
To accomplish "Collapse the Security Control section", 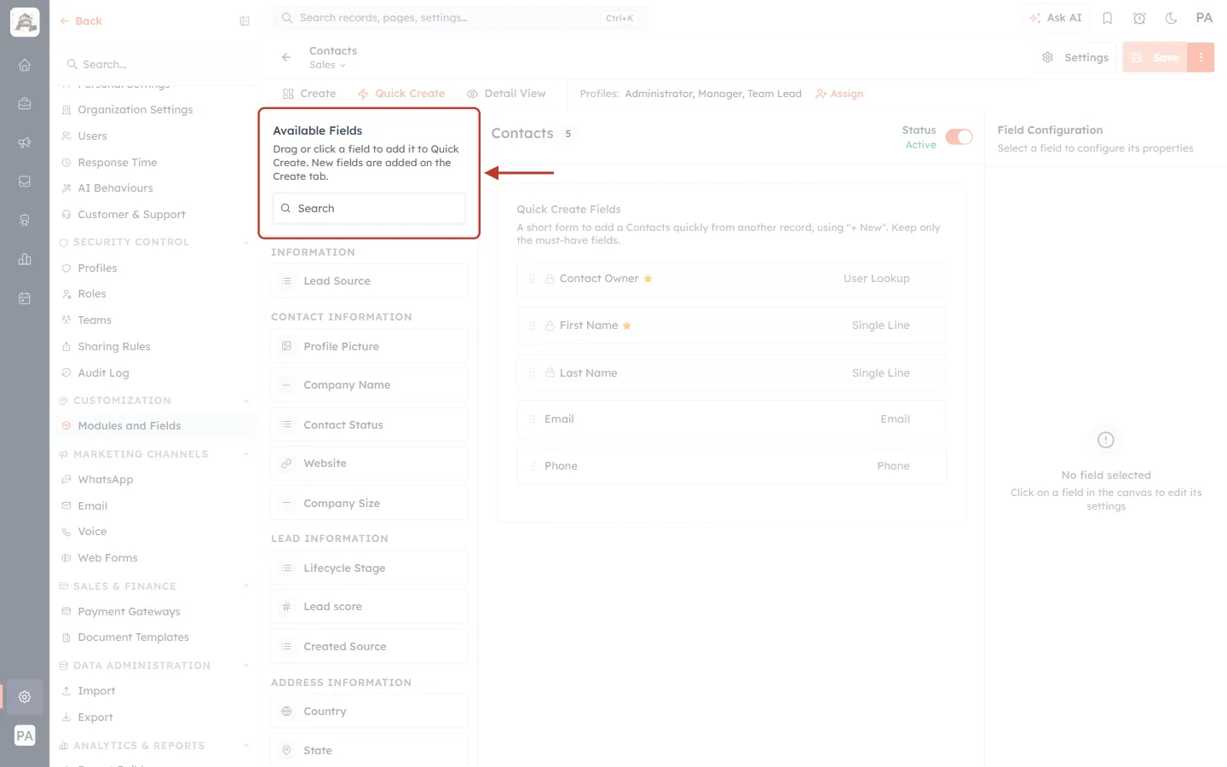I will coord(246,242).
